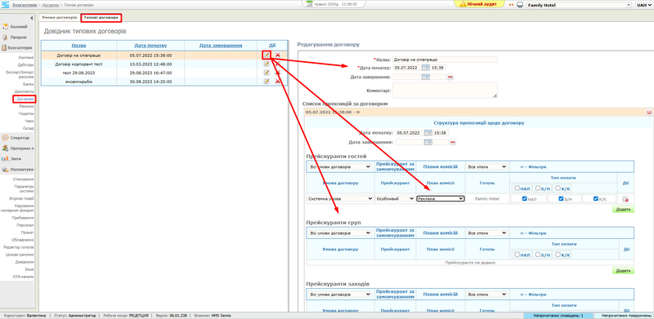Screen dimensions: 654x319
Task: Open the 'Продаж' module
Action: (x=17, y=37)
